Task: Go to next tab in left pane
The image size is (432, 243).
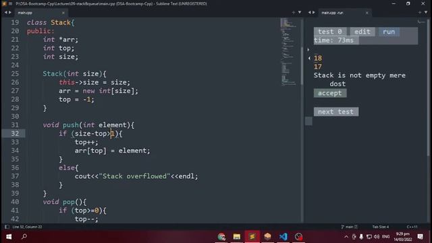Action: [x=10, y=12]
